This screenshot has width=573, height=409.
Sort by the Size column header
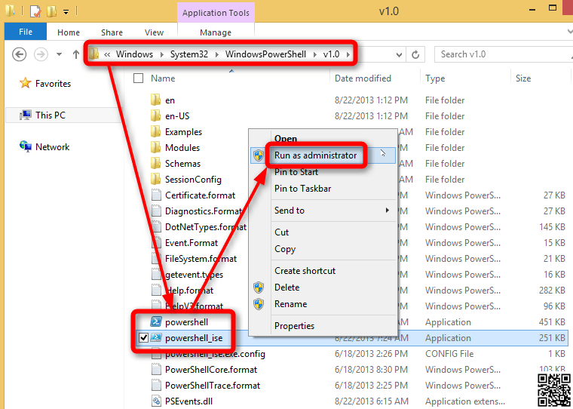click(x=523, y=78)
